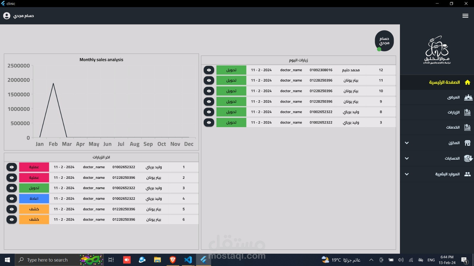Click the Windows taskbar search box

click(59, 260)
